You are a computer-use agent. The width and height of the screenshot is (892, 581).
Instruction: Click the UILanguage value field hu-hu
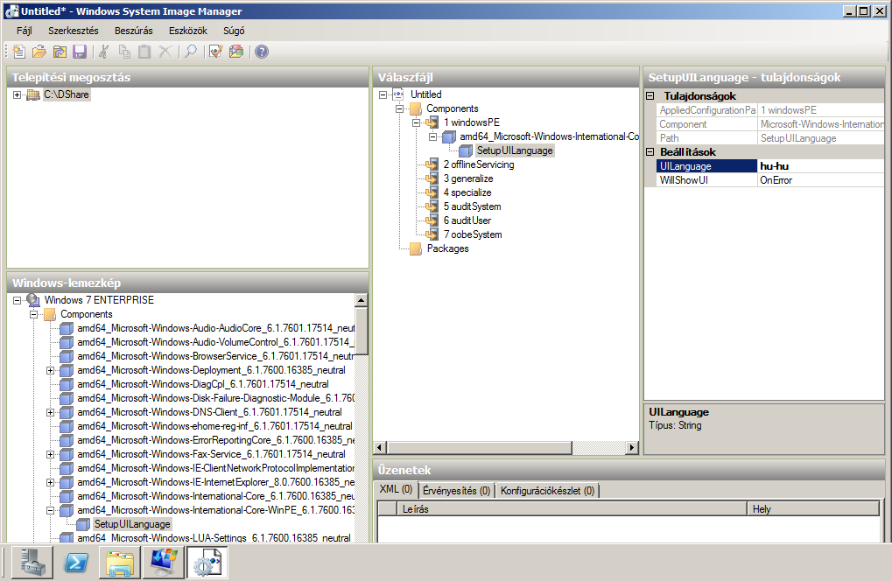pos(821,166)
